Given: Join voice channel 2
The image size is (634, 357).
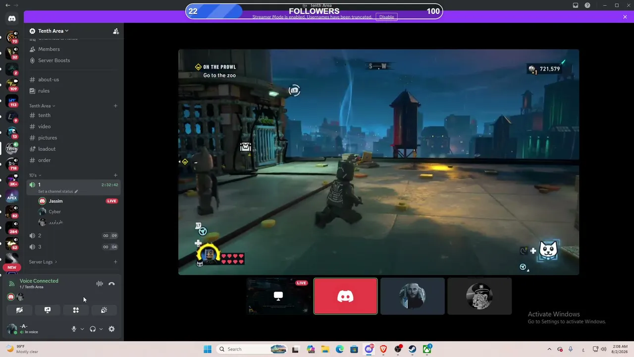Looking at the screenshot, I should (73, 236).
